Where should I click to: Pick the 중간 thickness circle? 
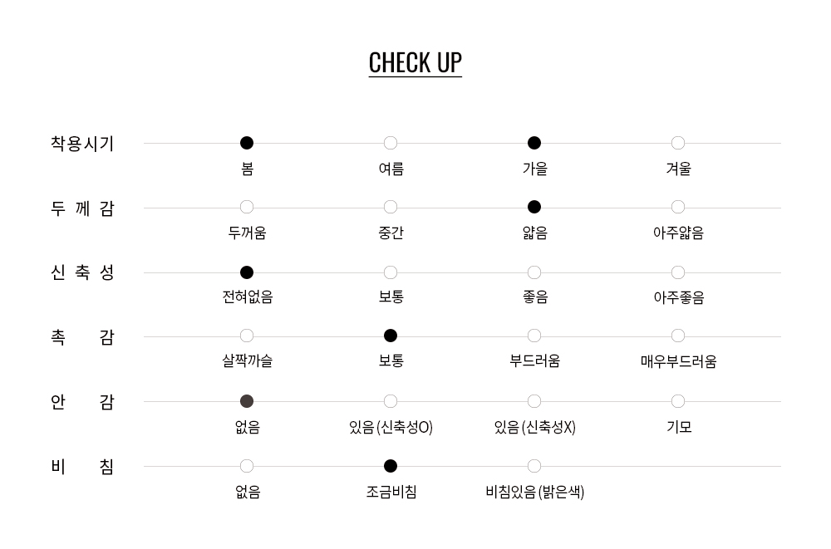tap(391, 207)
